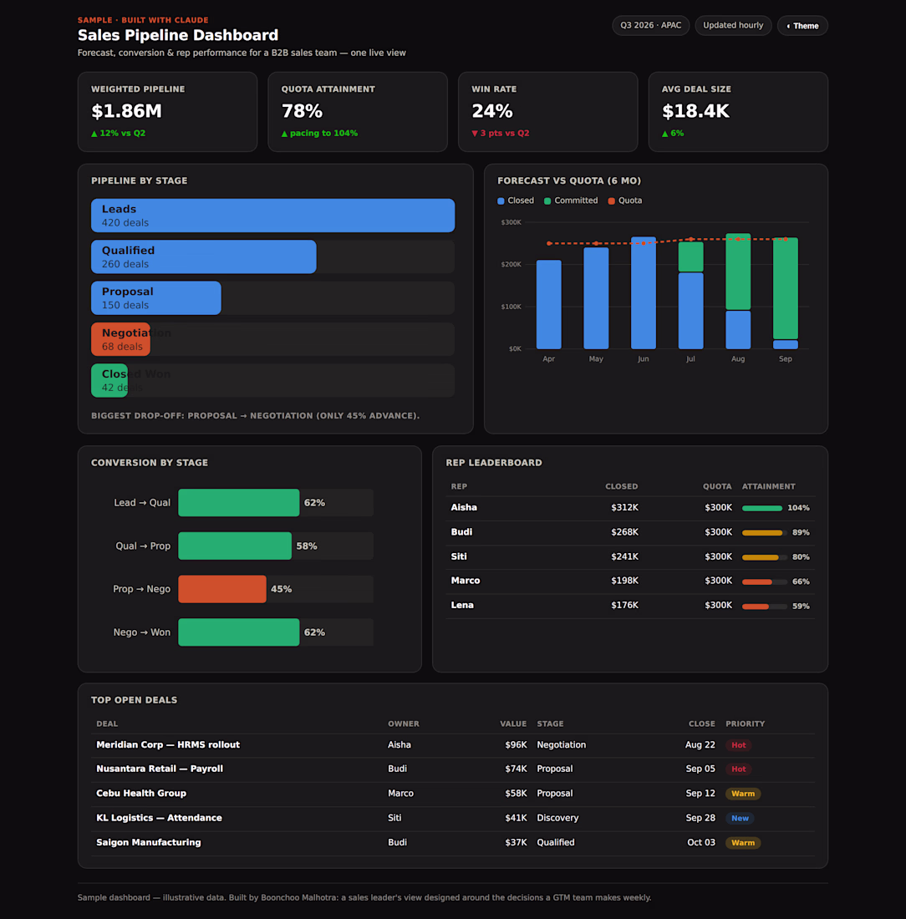The image size is (906, 919).
Task: Click the up arrow beside pacing to 104%
Action: coord(284,134)
